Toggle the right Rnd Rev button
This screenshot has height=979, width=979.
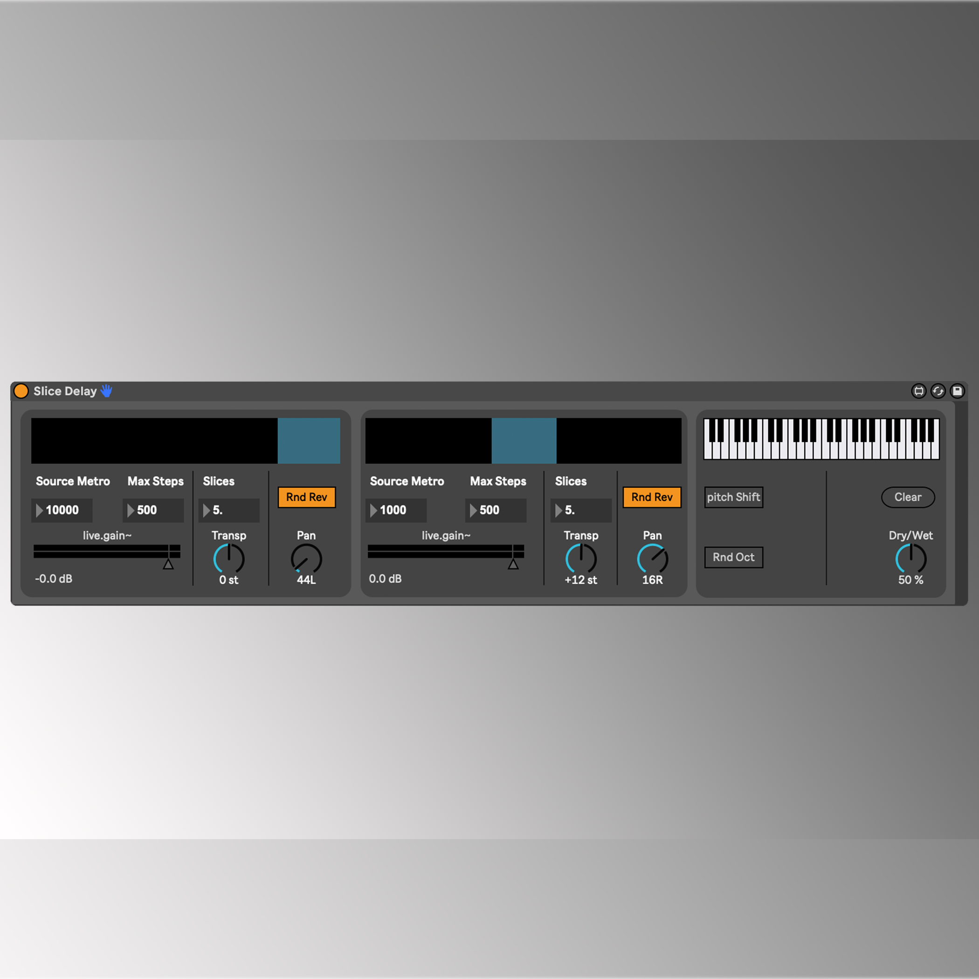pos(652,497)
